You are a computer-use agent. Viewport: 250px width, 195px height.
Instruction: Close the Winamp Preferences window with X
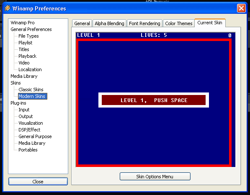[x=241, y=8]
